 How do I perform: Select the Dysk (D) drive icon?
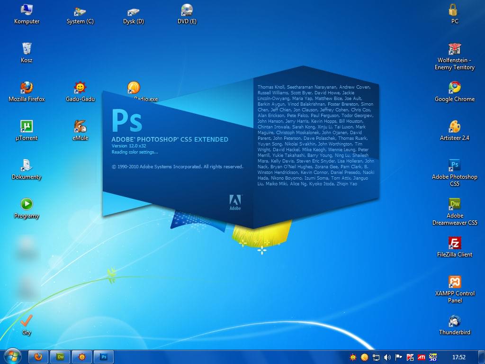[134, 14]
